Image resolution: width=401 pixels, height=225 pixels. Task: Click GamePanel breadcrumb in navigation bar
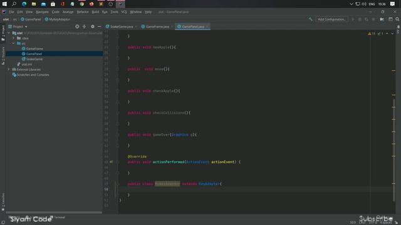[x=31, y=19]
